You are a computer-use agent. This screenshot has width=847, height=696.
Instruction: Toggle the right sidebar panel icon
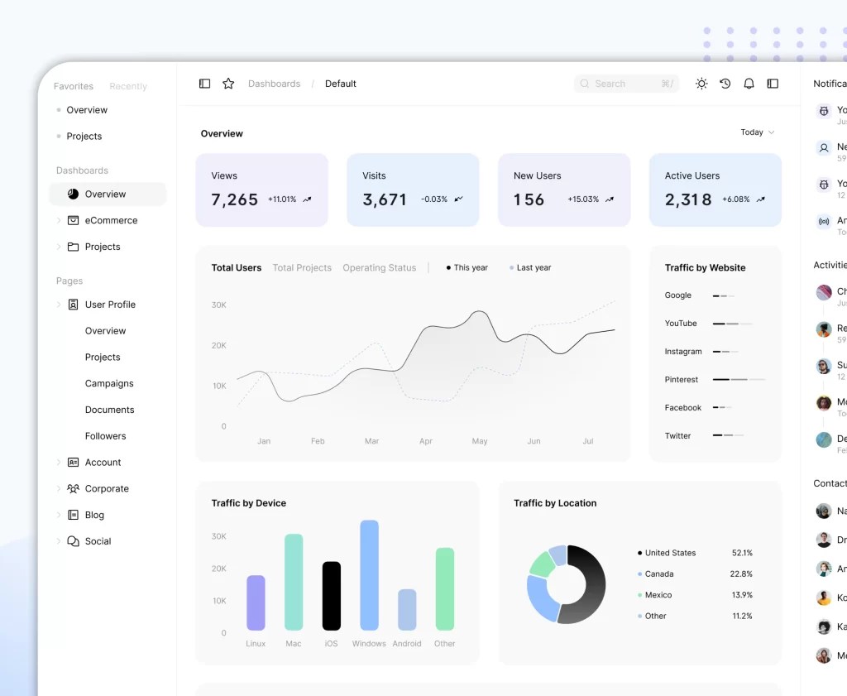(773, 84)
